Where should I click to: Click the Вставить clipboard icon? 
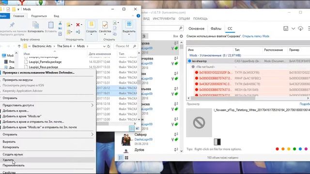(51, 25)
